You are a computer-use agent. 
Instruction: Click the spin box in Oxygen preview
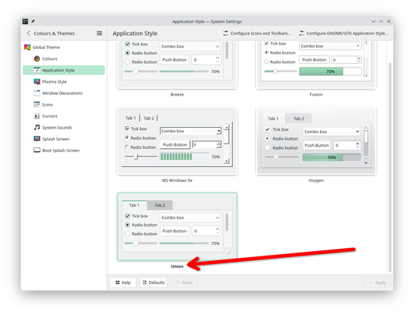pyautogui.click(x=347, y=145)
